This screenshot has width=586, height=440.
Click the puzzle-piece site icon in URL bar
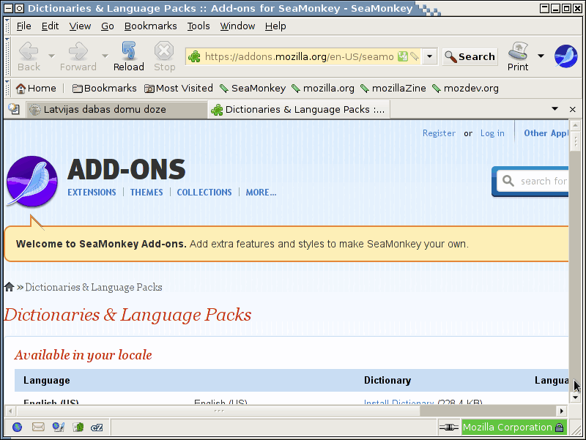(194, 57)
